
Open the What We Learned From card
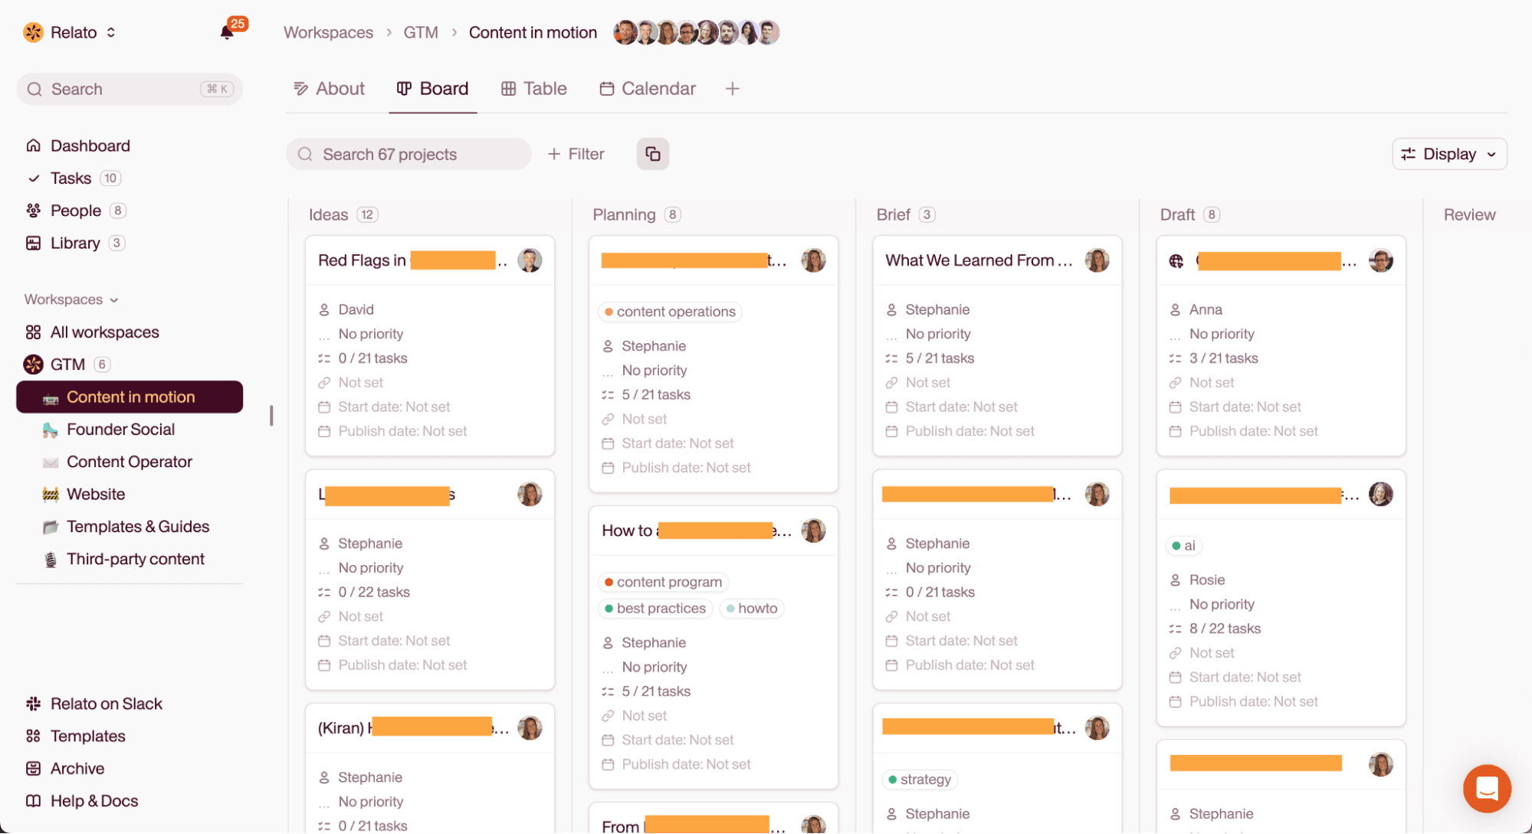978,260
